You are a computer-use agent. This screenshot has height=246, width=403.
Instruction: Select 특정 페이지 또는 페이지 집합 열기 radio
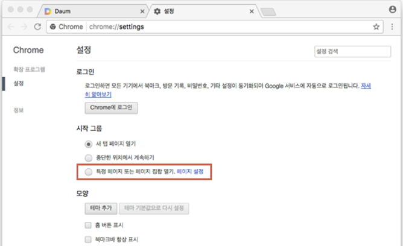coord(89,171)
